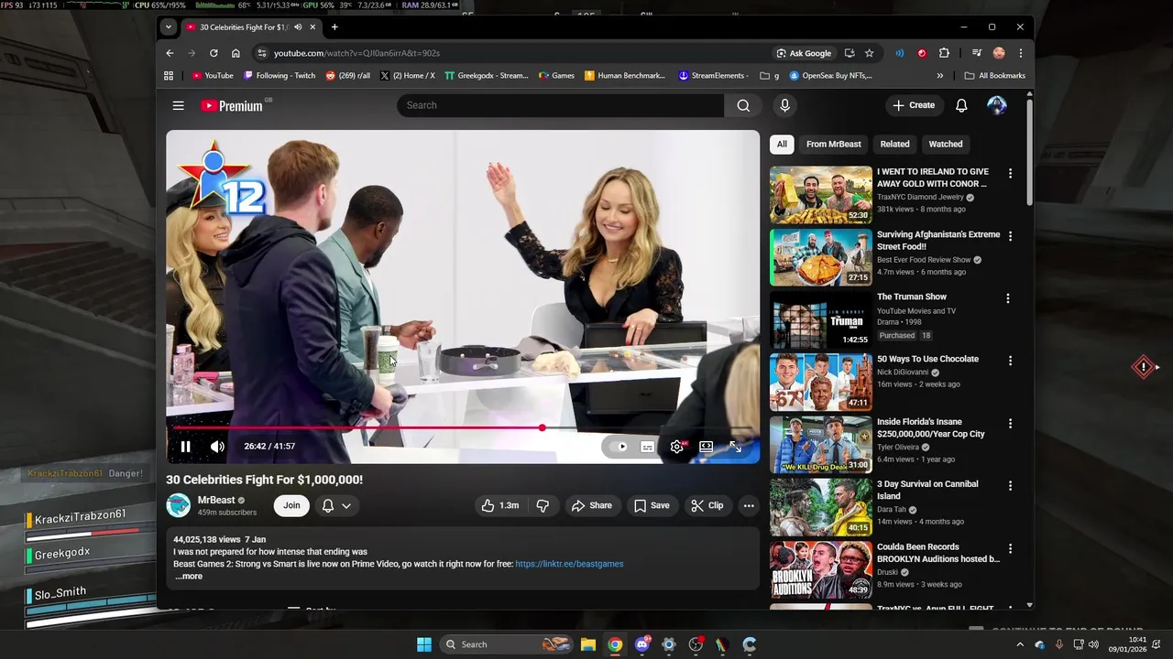
Task: Open the YouTube account avatar menu
Action: (997, 105)
